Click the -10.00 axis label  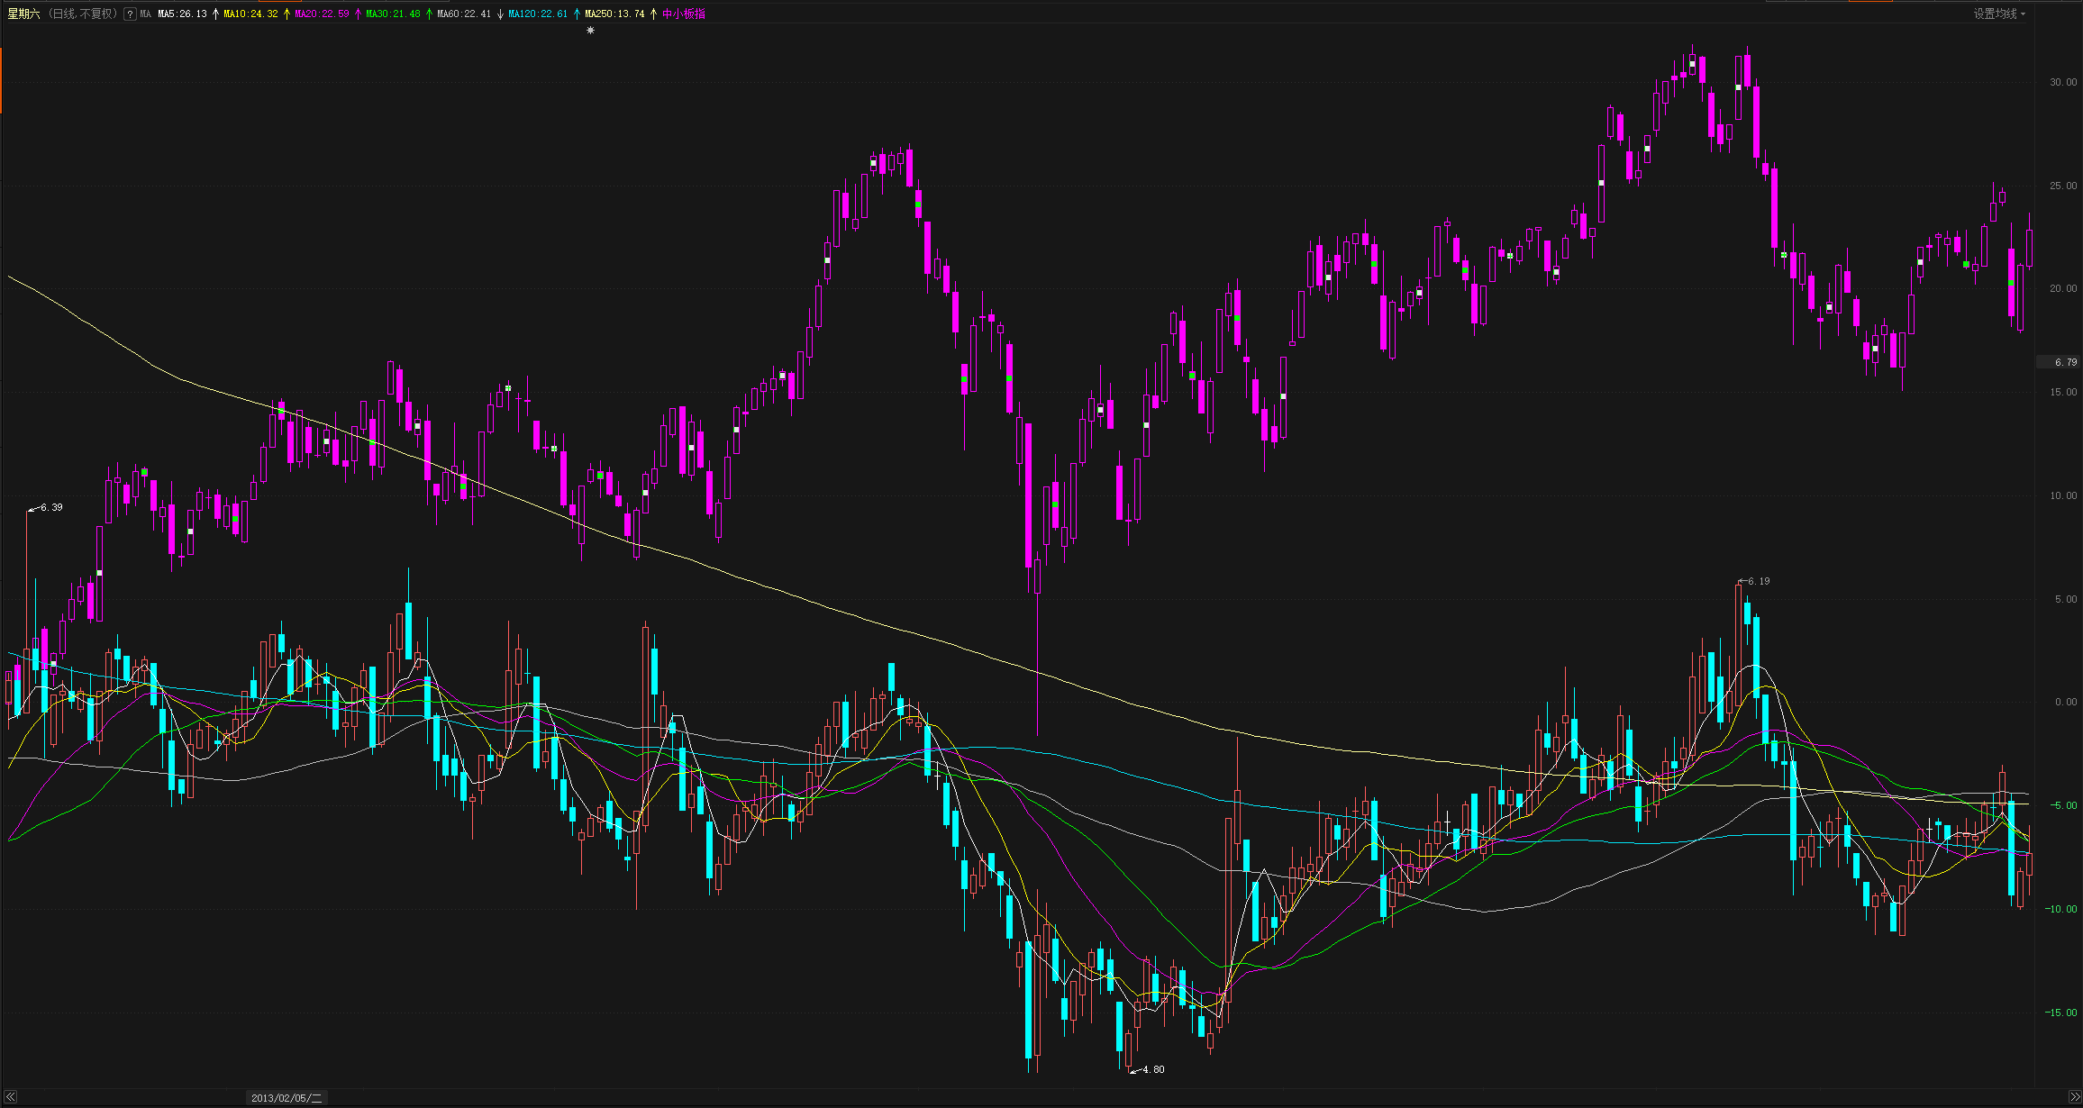coord(2060,909)
